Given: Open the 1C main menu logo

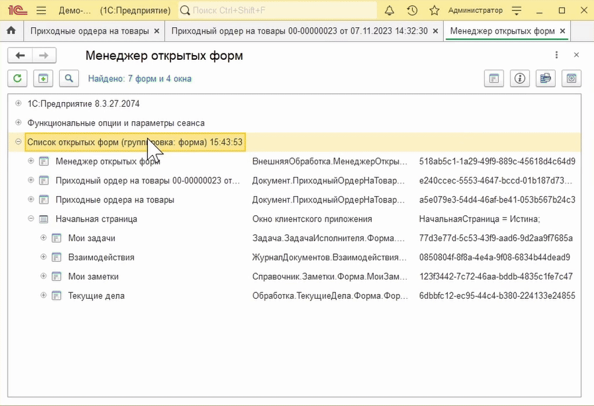Looking at the screenshot, I should pyautogui.click(x=17, y=10).
